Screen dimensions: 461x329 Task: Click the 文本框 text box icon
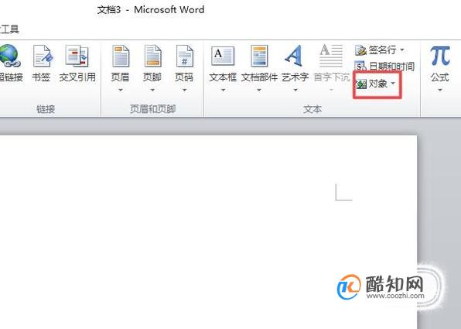click(223, 56)
